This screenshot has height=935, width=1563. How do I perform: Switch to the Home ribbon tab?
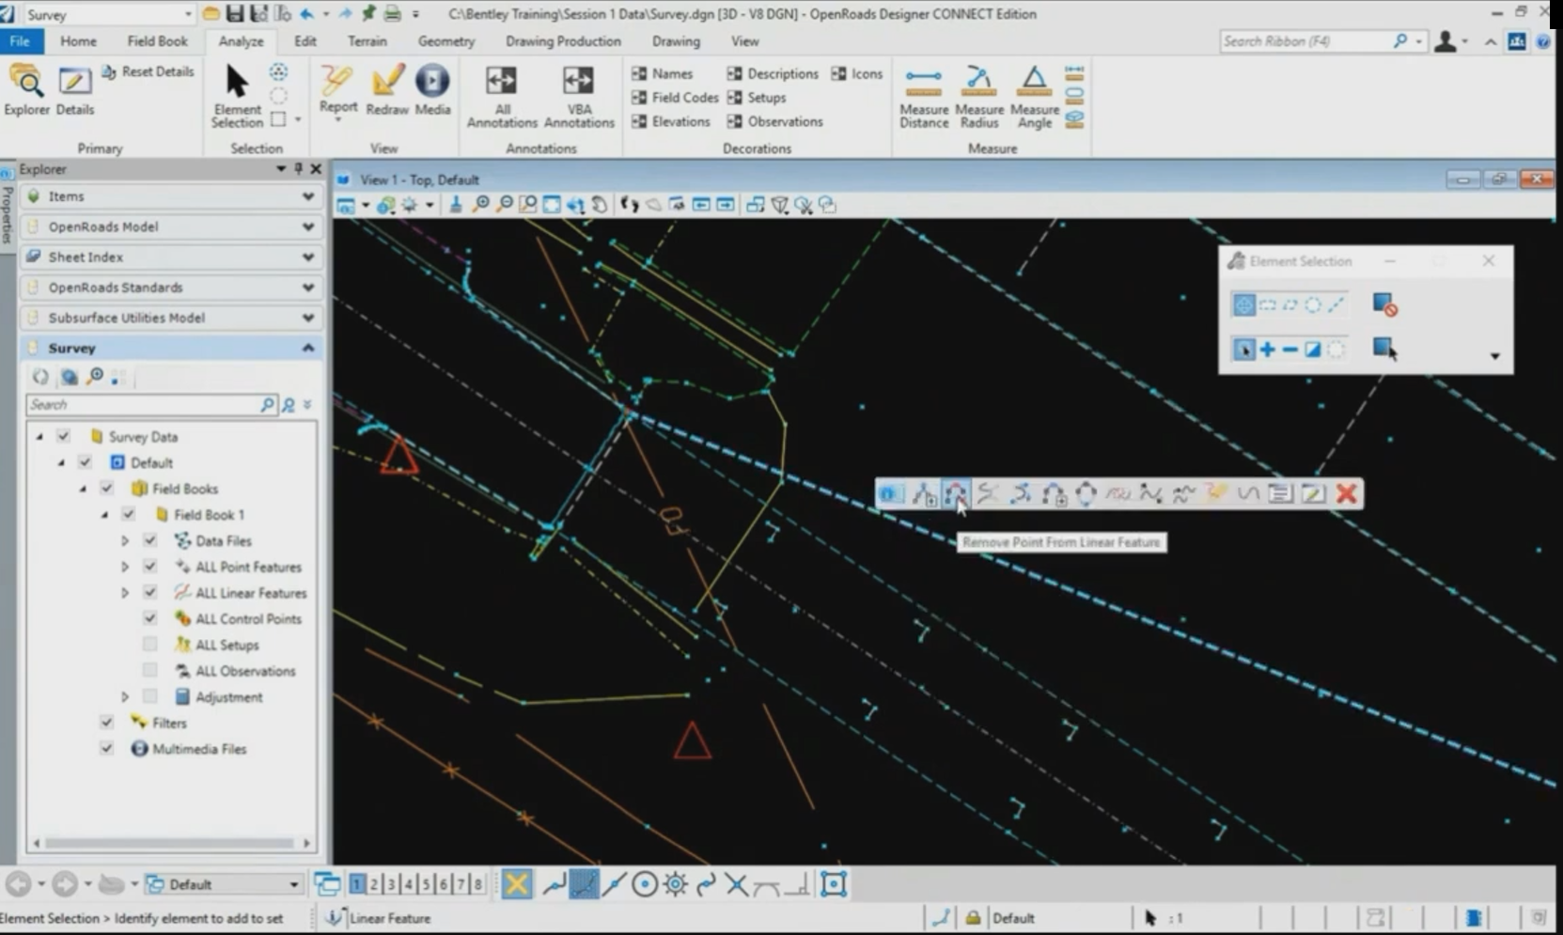(78, 41)
